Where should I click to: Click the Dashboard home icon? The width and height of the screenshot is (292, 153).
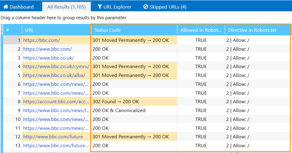click(x=6, y=7)
